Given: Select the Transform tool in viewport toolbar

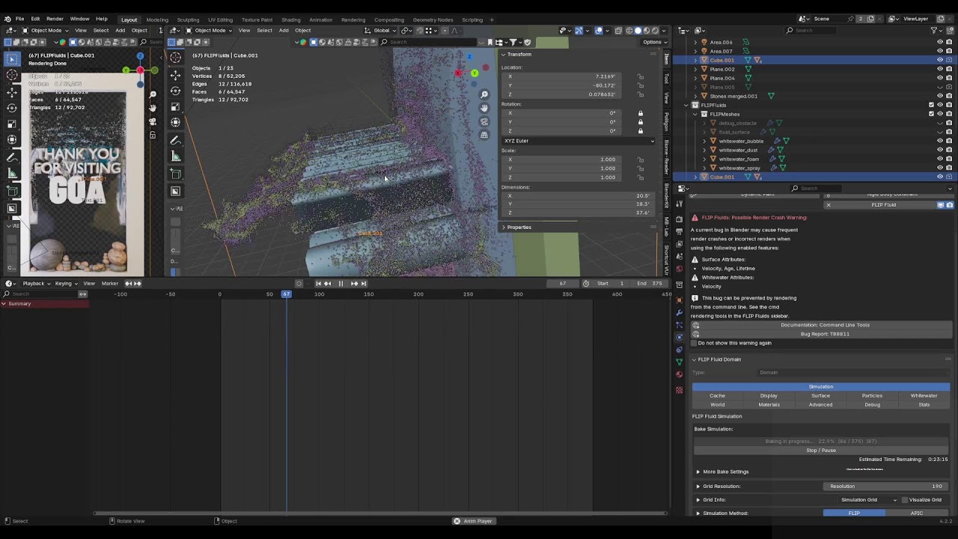Looking at the screenshot, I should pos(175,122).
